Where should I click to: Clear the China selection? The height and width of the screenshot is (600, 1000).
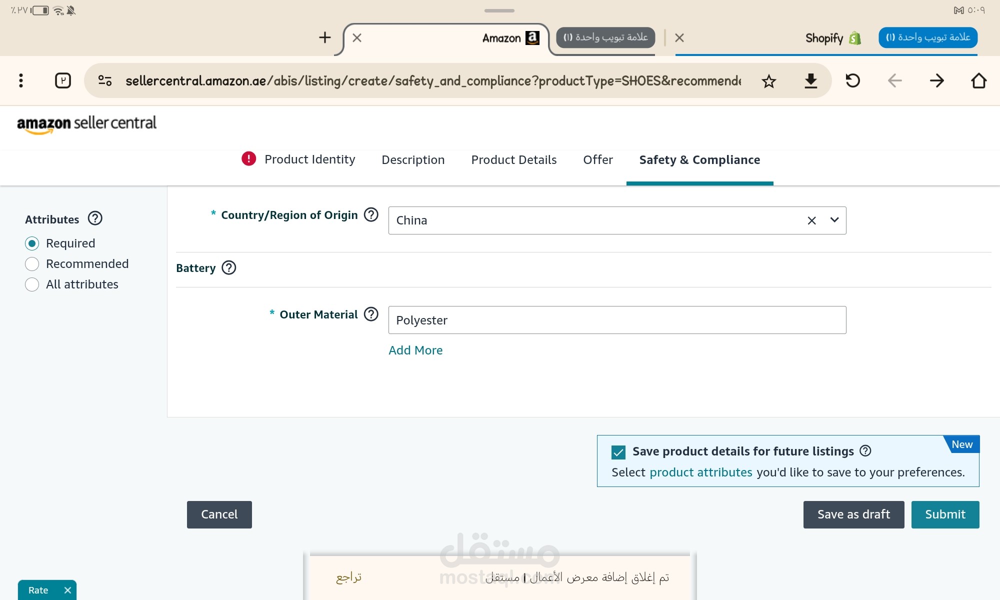[x=811, y=220]
